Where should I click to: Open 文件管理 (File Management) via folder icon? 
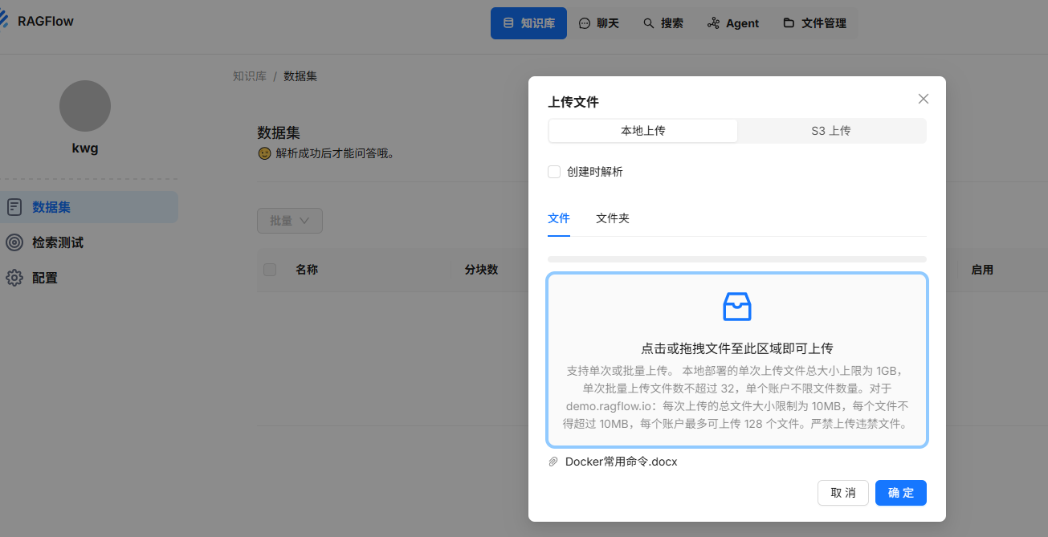pyautogui.click(x=790, y=22)
